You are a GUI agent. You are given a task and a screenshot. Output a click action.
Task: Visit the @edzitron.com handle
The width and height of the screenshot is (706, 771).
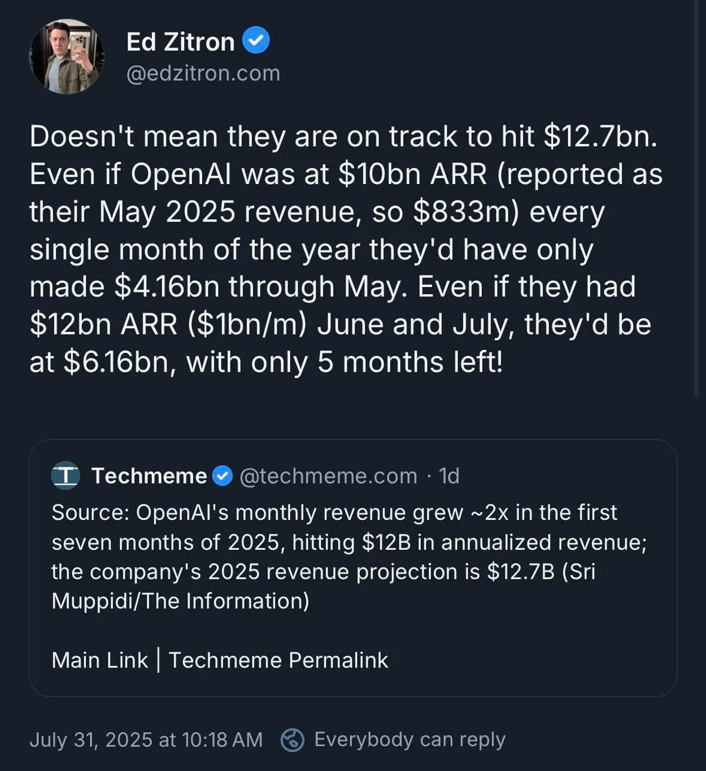tap(203, 74)
